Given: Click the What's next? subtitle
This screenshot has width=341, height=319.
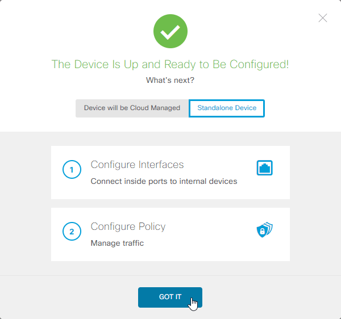Looking at the screenshot, I should (170, 80).
